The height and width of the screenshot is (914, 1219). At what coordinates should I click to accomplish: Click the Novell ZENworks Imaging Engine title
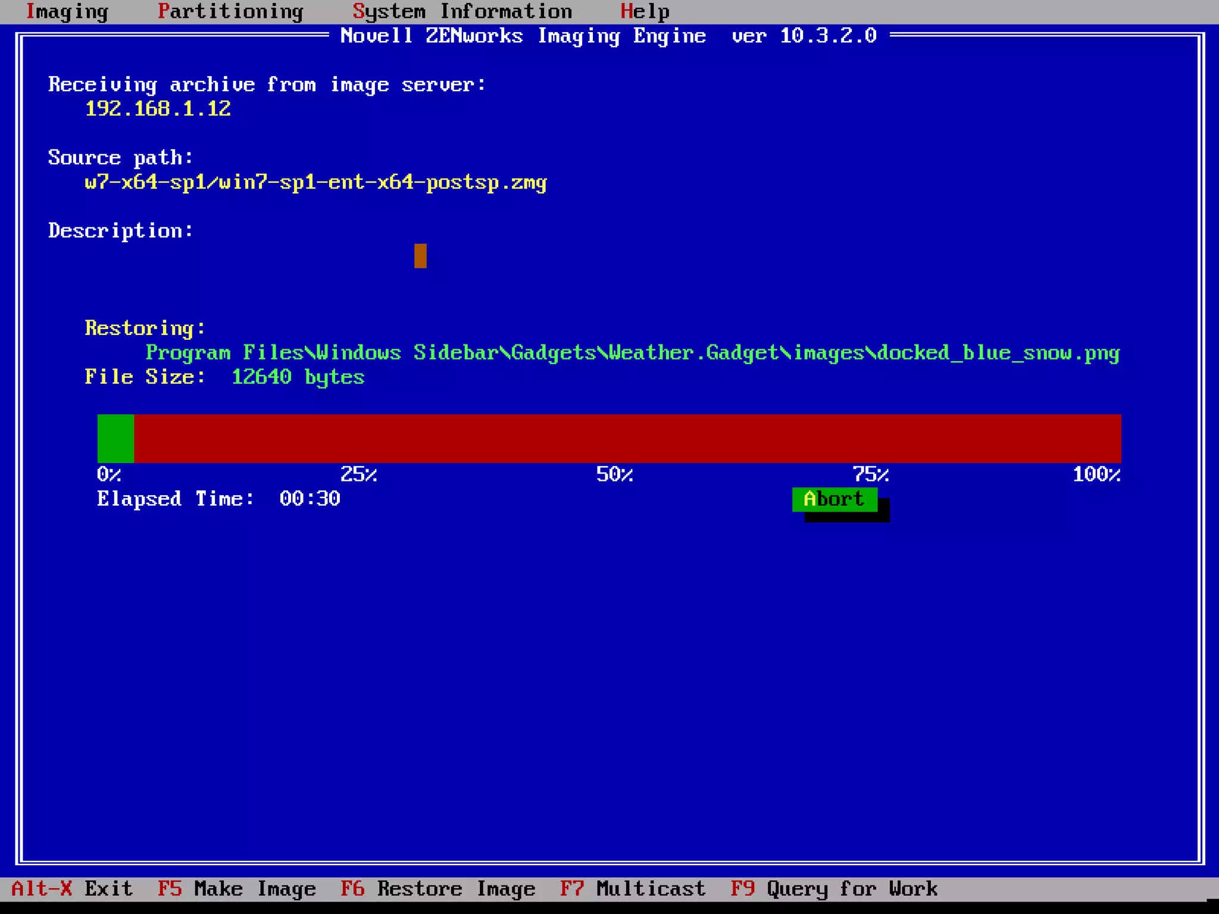coord(608,36)
